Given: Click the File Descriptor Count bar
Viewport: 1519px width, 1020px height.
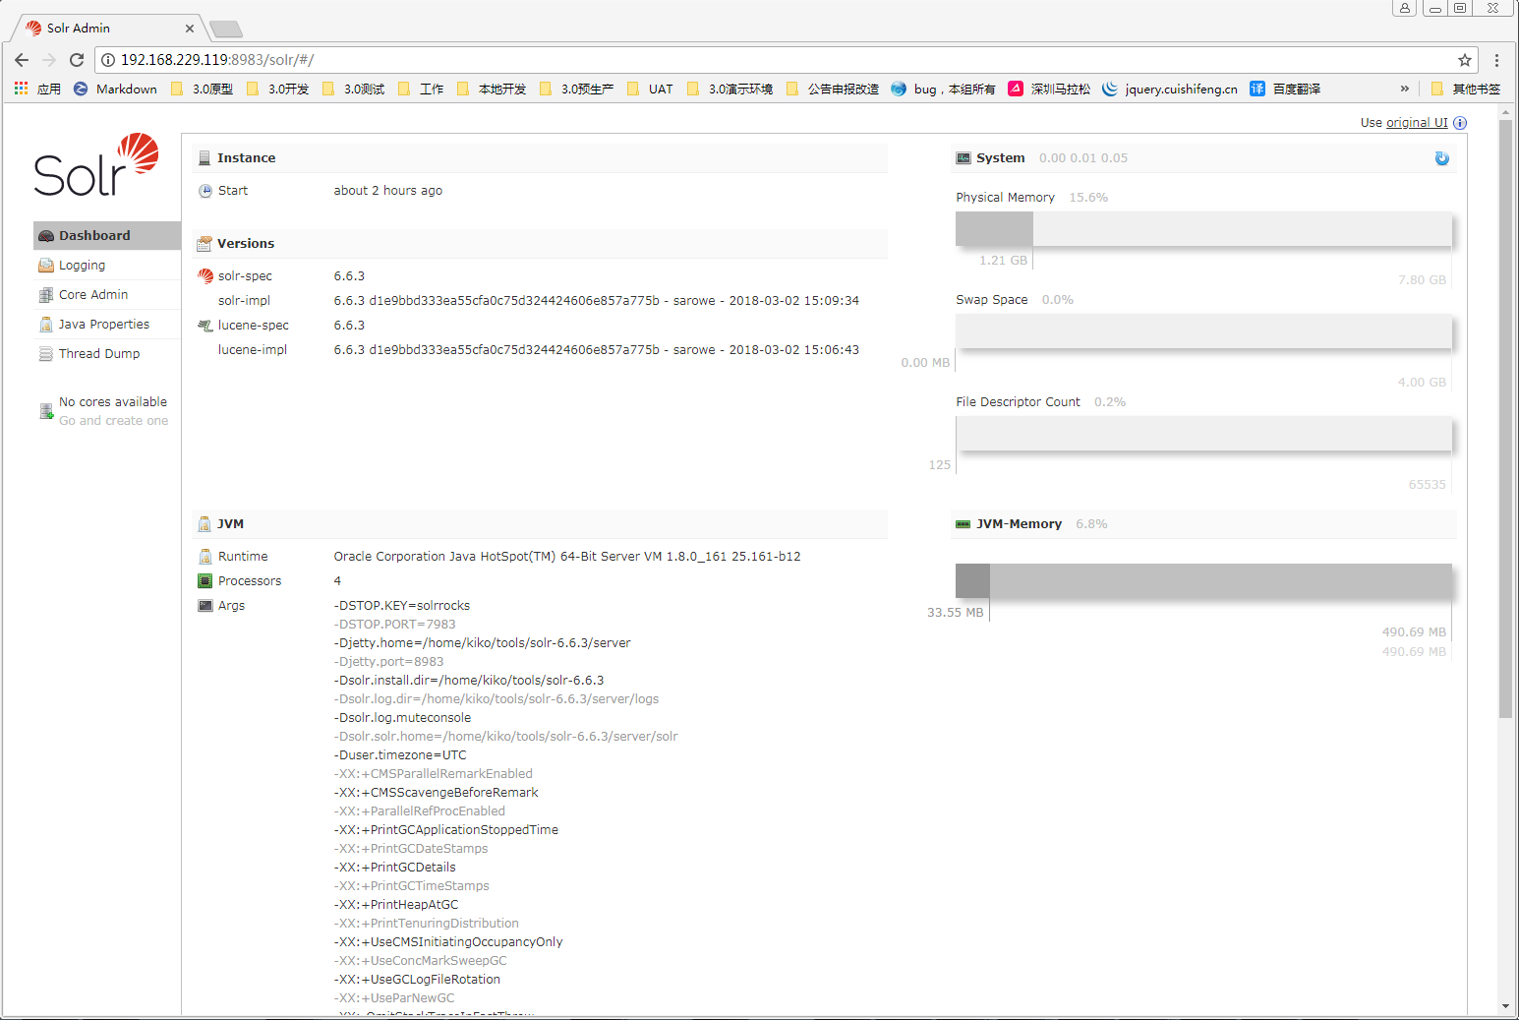Looking at the screenshot, I should 1203,434.
